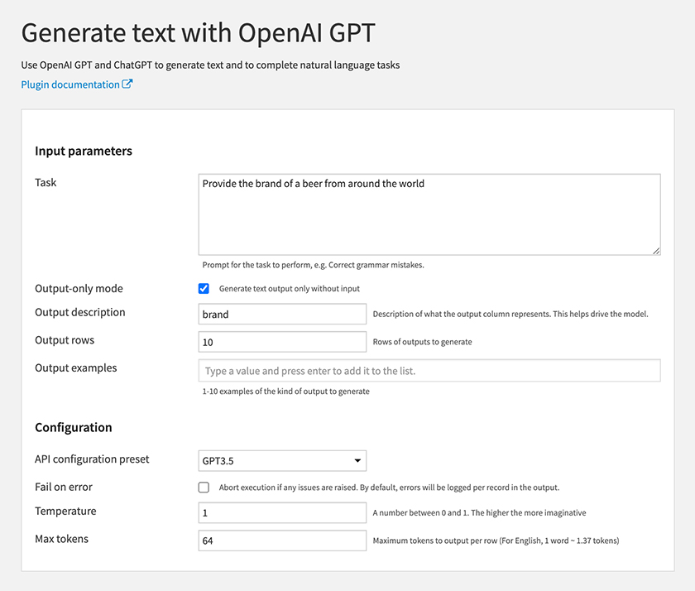The image size is (695, 591).
Task: Click the Output-only mode label text
Action: pyautogui.click(x=79, y=289)
